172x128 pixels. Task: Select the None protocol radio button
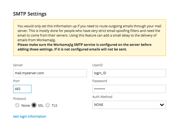click(17, 105)
